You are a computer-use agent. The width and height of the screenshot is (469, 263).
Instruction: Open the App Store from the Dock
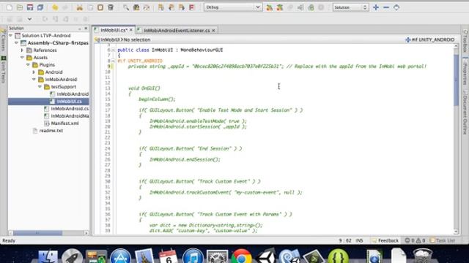click(120, 256)
